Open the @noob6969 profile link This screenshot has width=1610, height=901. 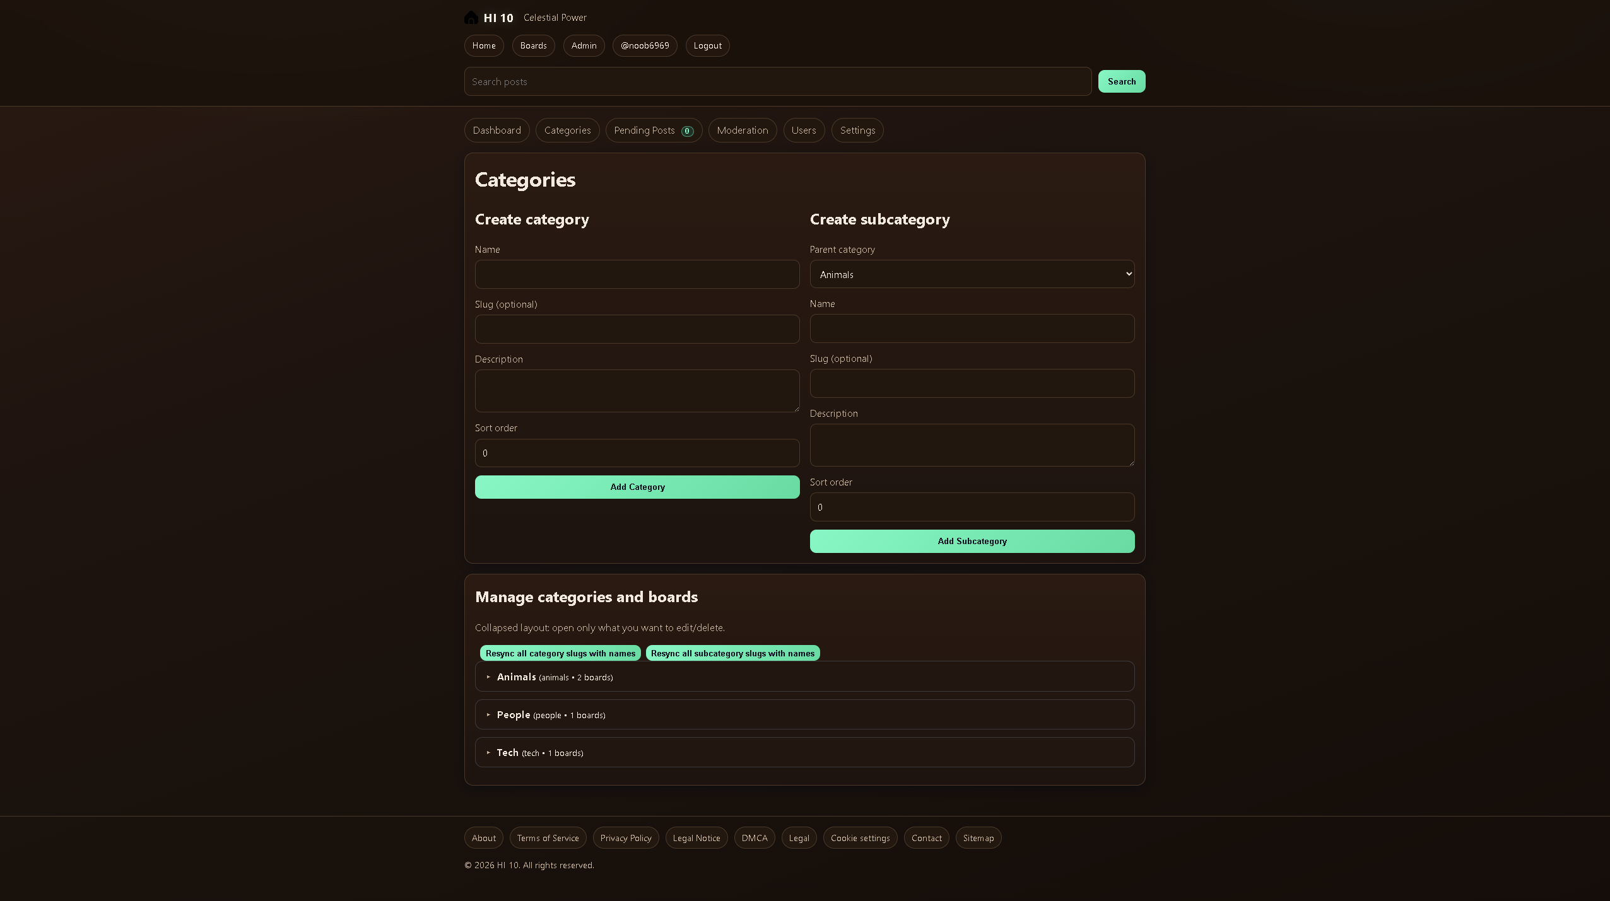click(x=644, y=45)
